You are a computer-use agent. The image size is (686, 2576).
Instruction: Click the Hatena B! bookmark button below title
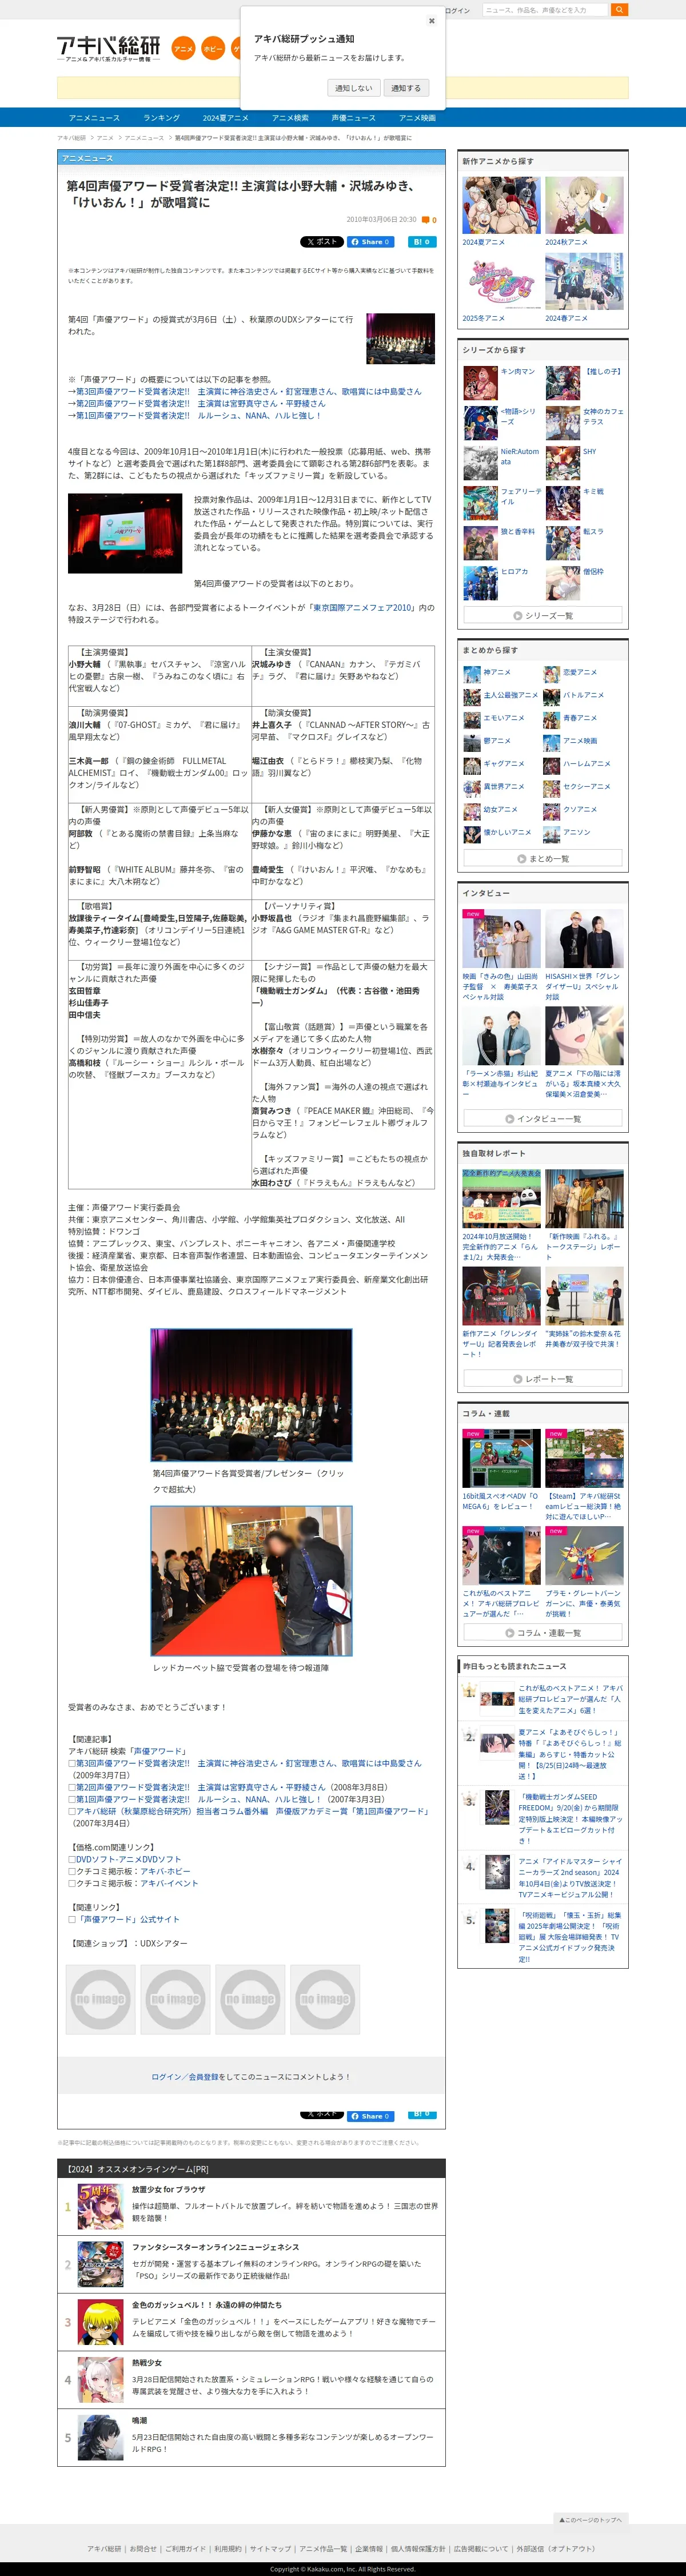coord(422,242)
